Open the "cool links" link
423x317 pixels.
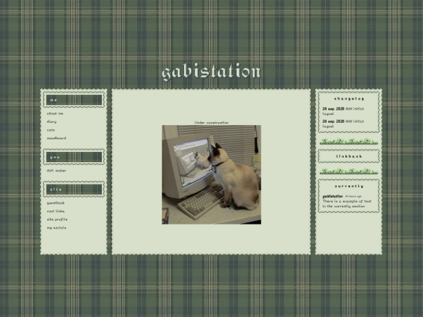[56, 211]
